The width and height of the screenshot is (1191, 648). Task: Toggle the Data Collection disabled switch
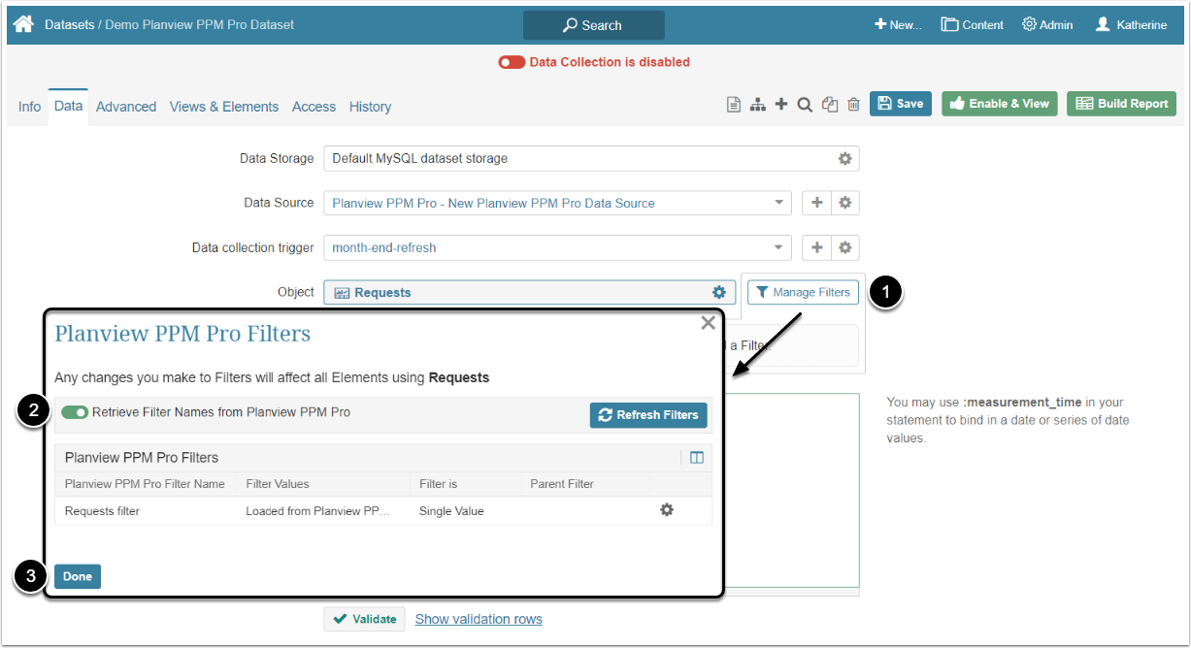coord(512,62)
